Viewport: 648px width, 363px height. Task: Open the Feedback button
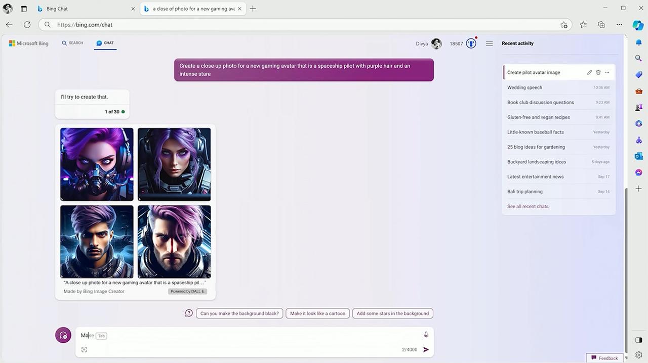(605, 358)
